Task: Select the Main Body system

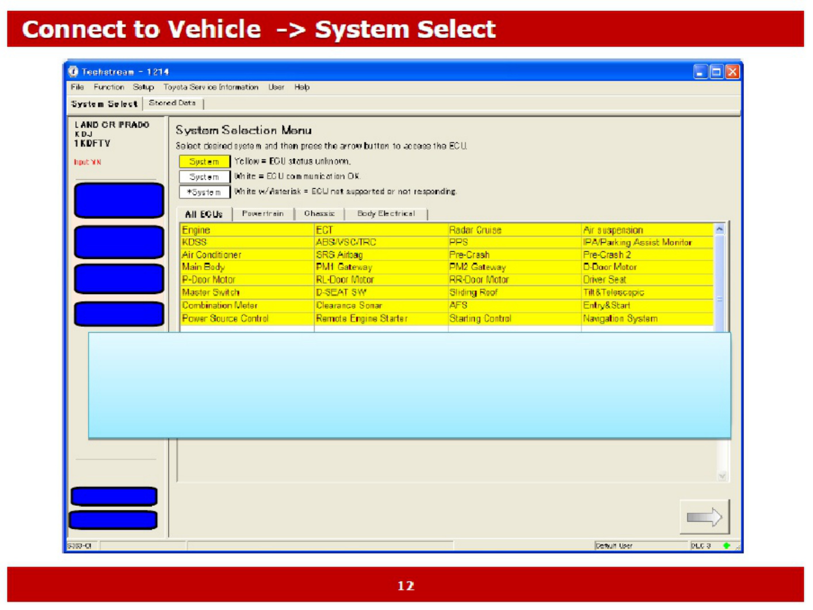Action: click(x=247, y=267)
